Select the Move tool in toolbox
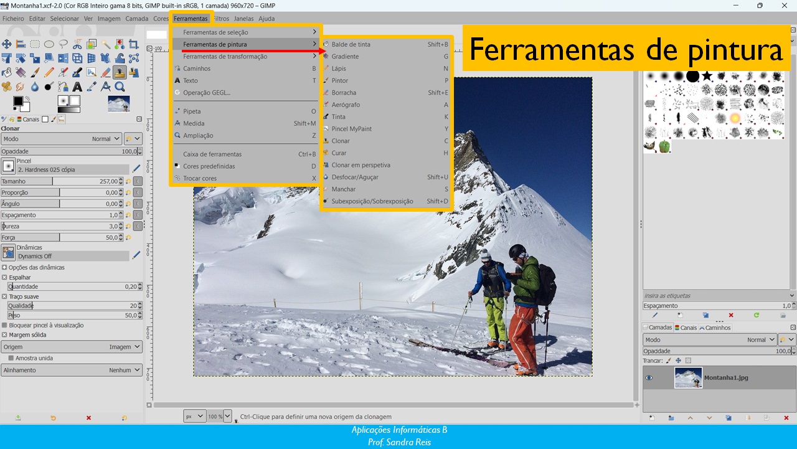797x449 pixels. (x=7, y=44)
